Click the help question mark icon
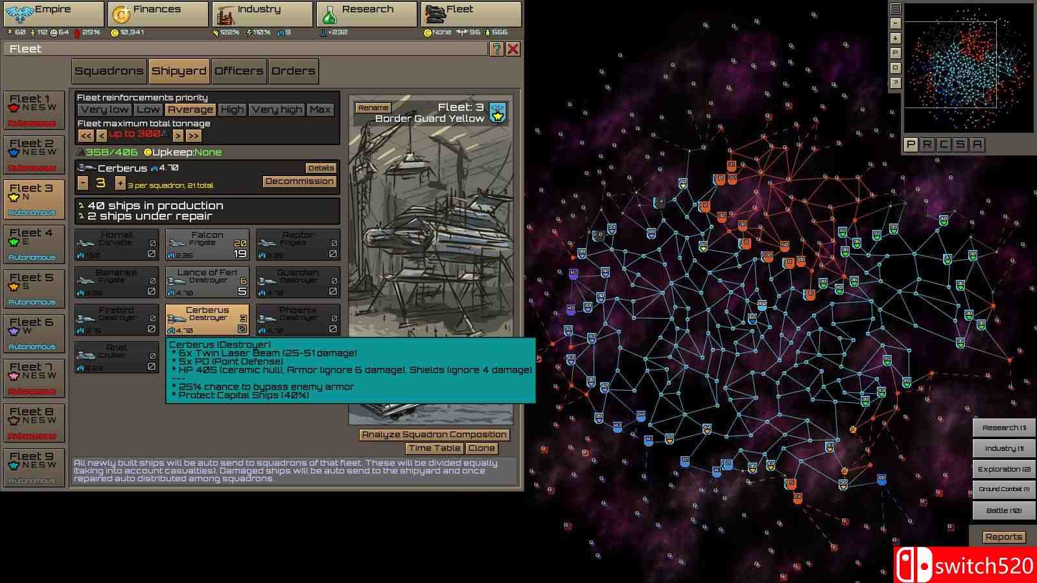This screenshot has width=1037, height=583. click(496, 49)
